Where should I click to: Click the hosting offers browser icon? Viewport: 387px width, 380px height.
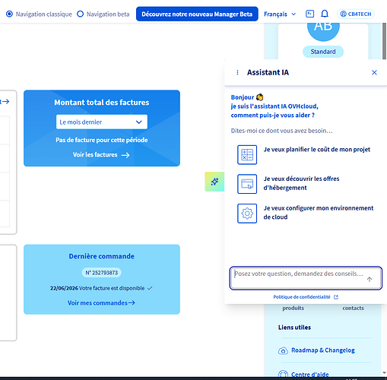click(x=247, y=184)
